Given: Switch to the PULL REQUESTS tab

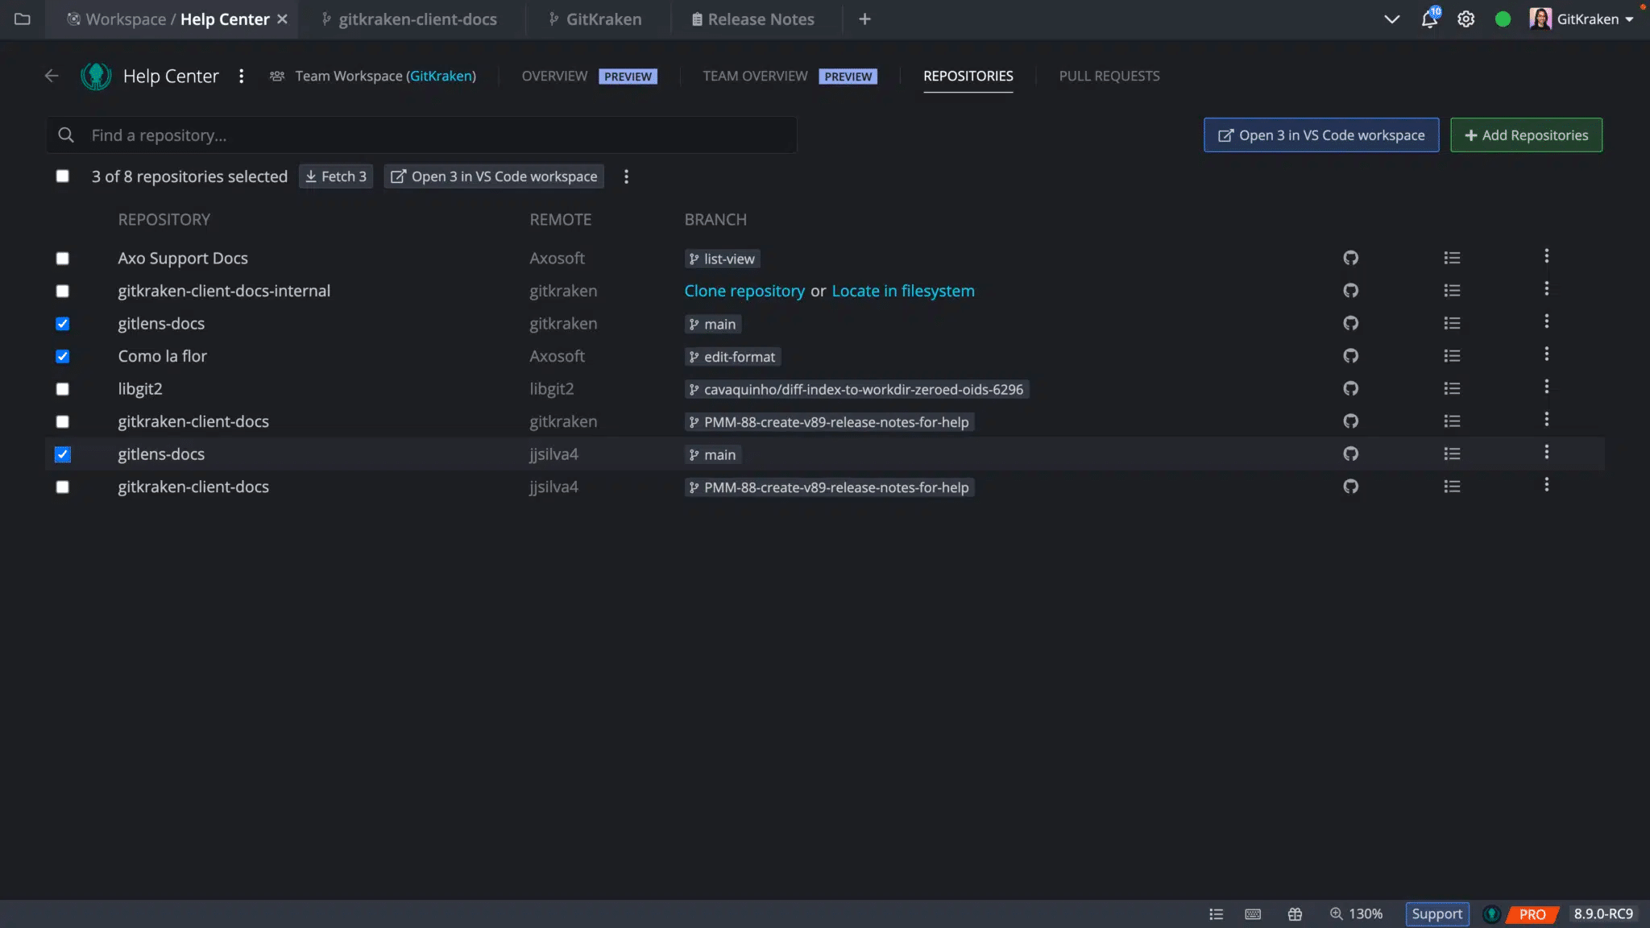Looking at the screenshot, I should coord(1109,76).
